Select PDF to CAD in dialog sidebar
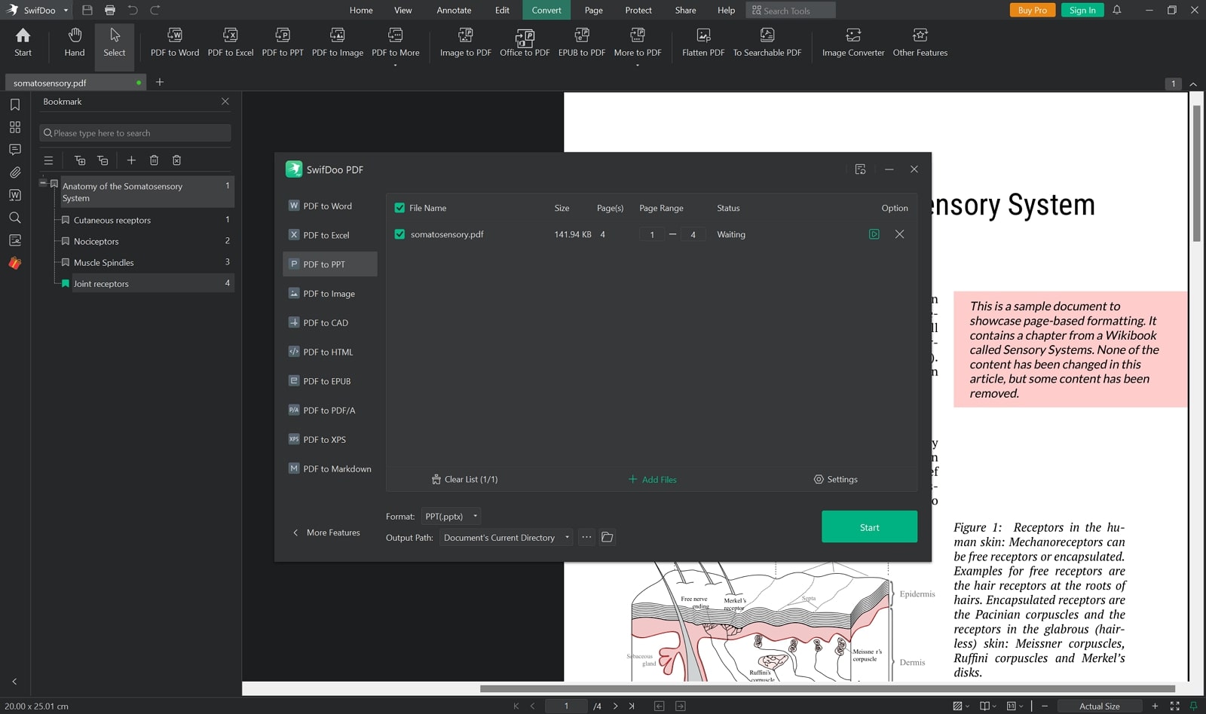 pos(329,322)
